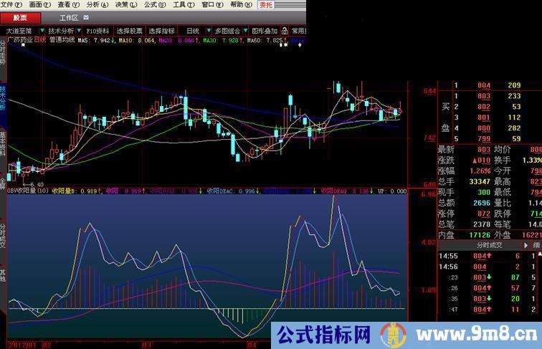Screen dimensions: 542x349
Task: Open the 分时走势 sidebar panel
Action: pyautogui.click(x=3, y=52)
